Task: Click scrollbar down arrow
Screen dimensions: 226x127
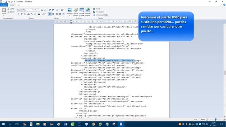Action: (225, 117)
